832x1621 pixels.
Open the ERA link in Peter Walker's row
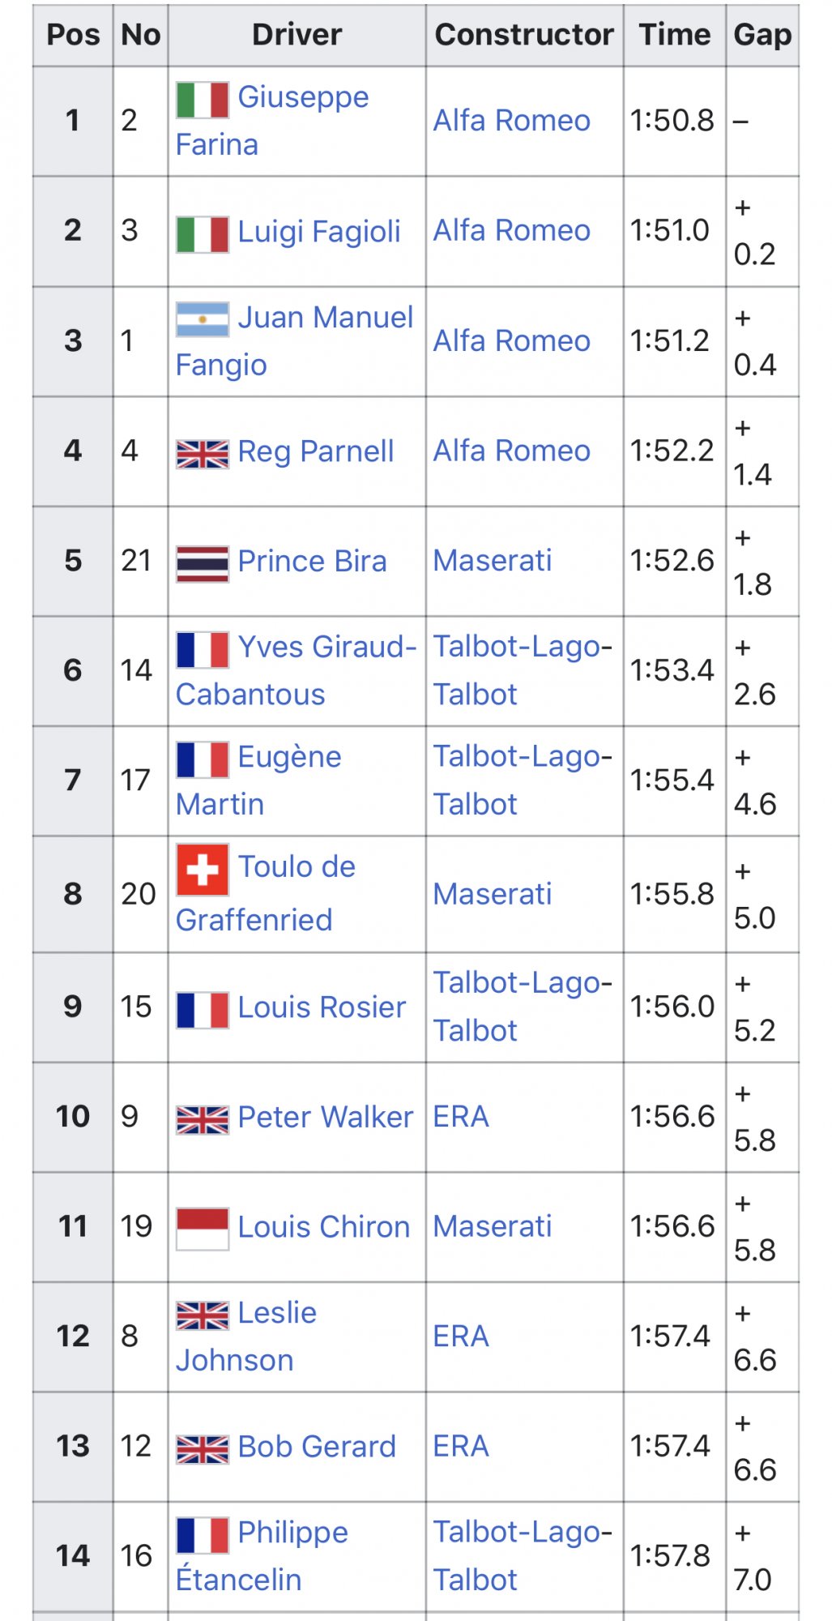click(x=461, y=1117)
